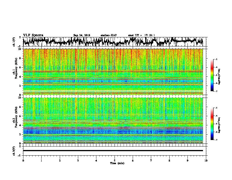Click the "ch.3(V)" axis label
Viewport: 232px width, 180px height.
point(14,151)
